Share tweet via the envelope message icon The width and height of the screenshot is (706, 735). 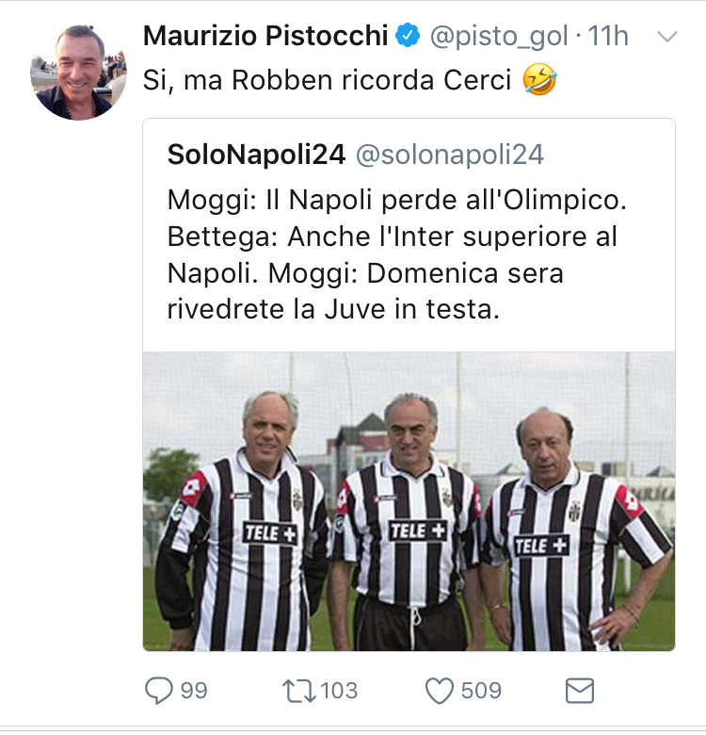pyautogui.click(x=579, y=692)
